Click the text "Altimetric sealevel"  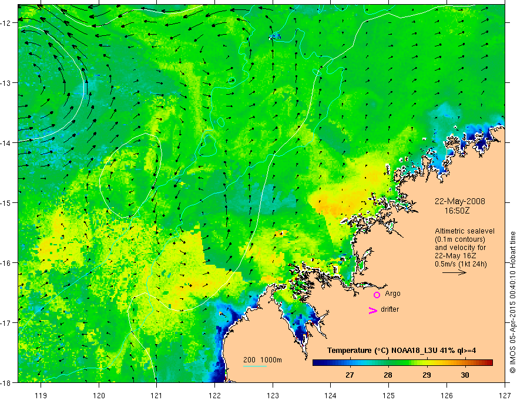[465, 231]
